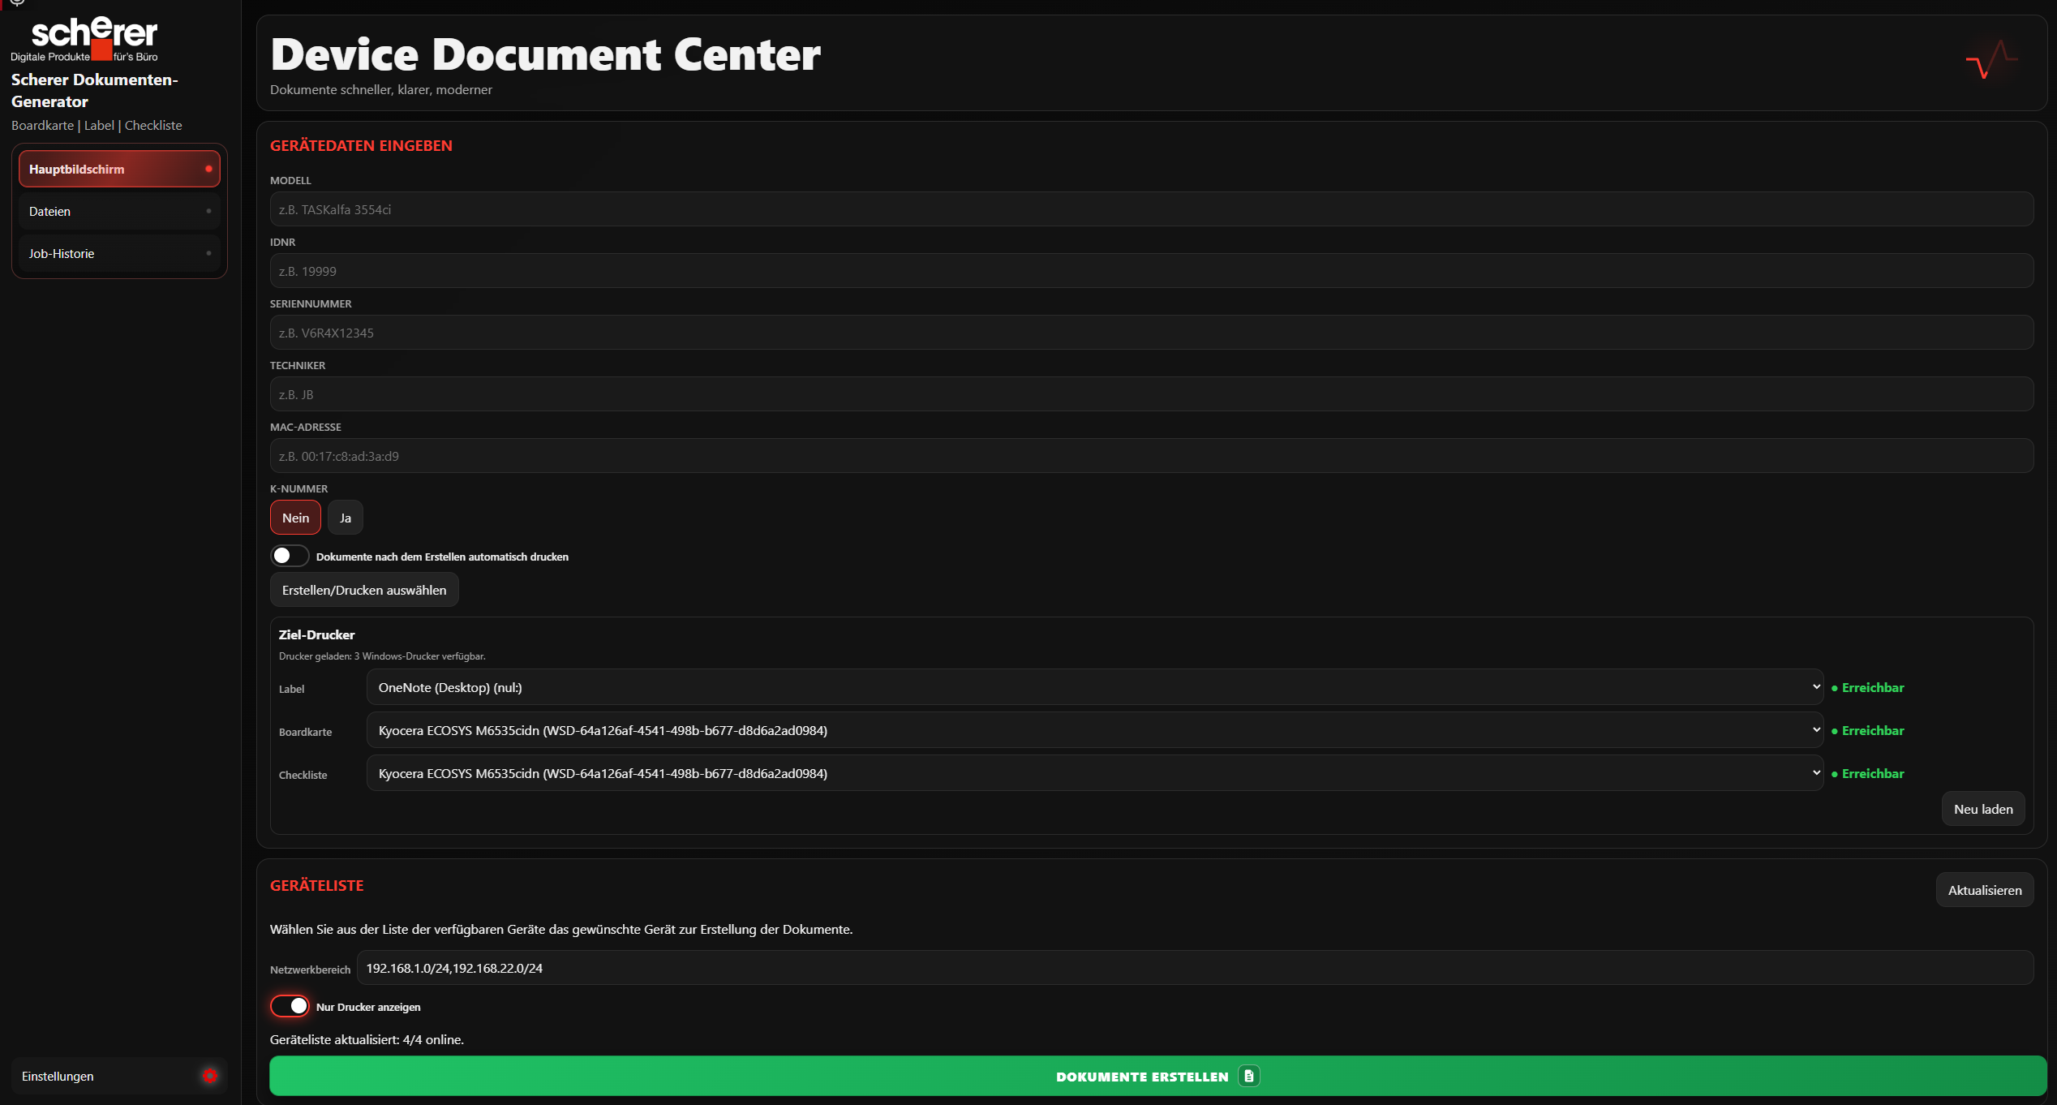Click the green status dot beside Label printer
The width and height of the screenshot is (2057, 1105).
pyautogui.click(x=1835, y=688)
